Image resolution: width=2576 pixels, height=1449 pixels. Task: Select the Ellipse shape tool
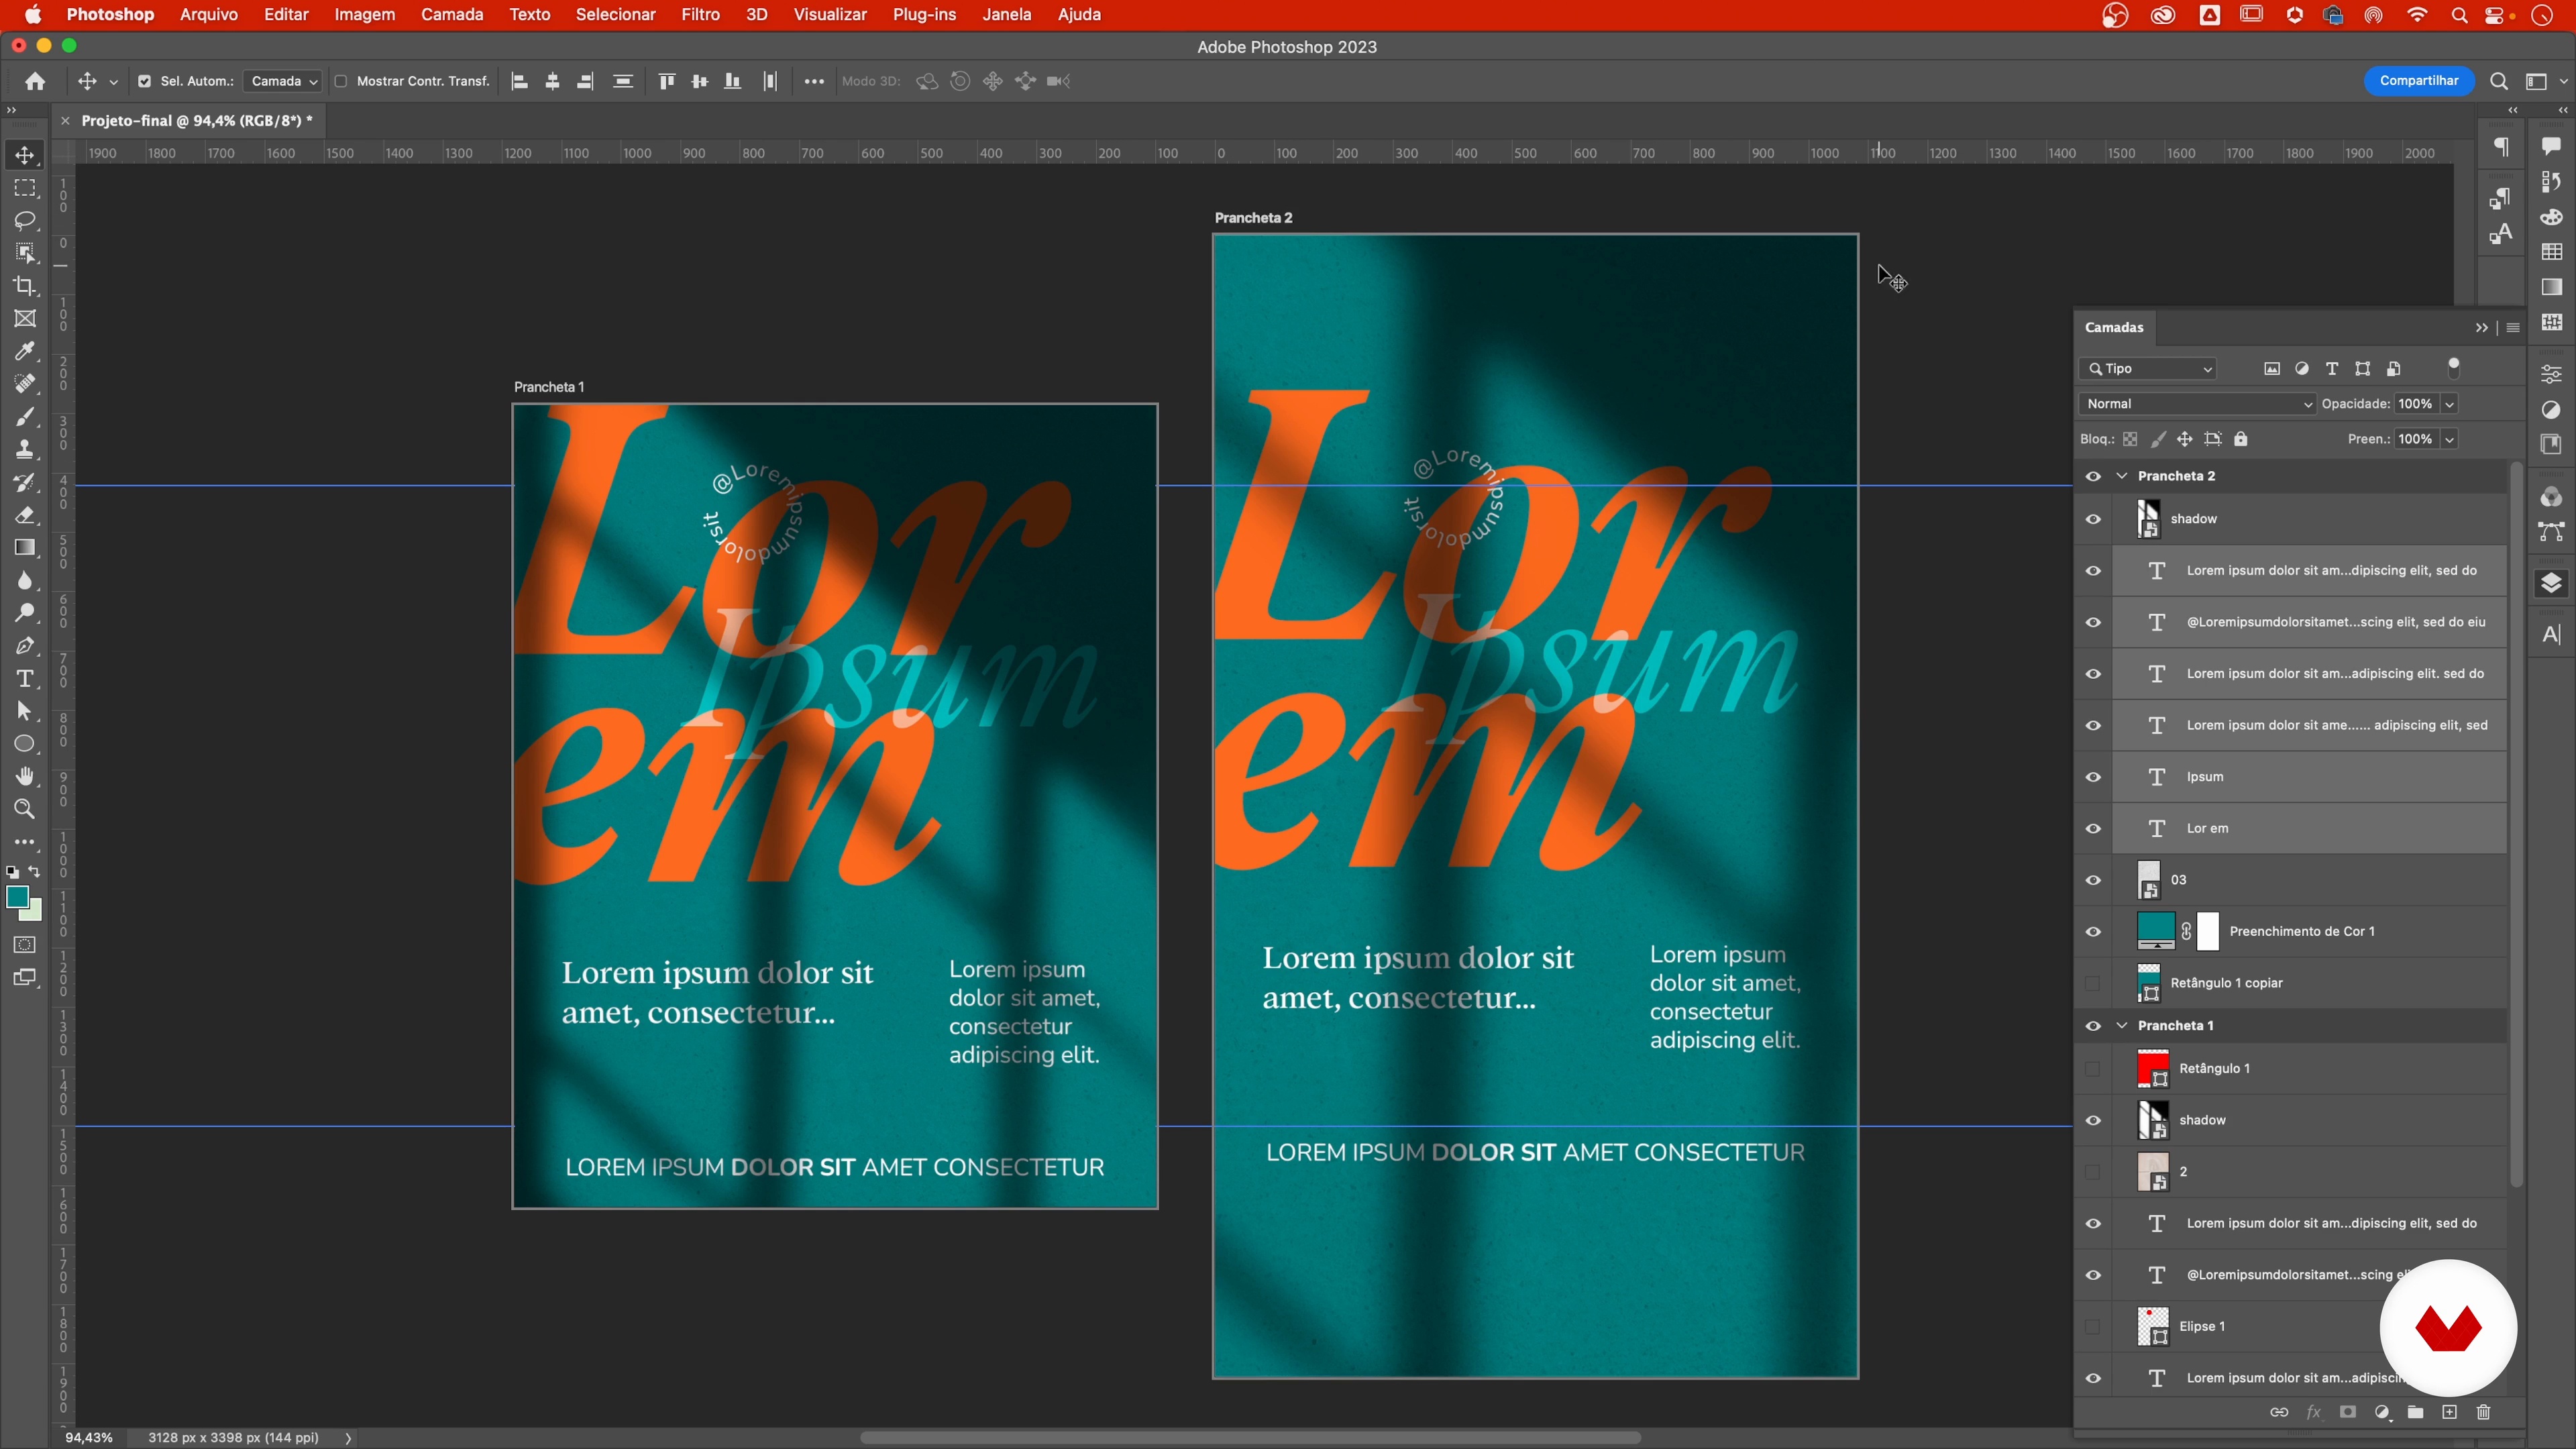(x=25, y=744)
